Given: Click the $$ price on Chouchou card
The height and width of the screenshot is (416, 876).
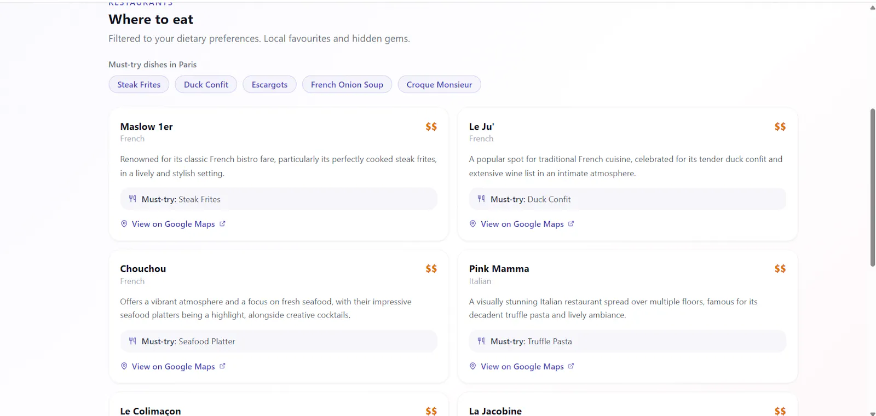Looking at the screenshot, I should click(x=431, y=269).
